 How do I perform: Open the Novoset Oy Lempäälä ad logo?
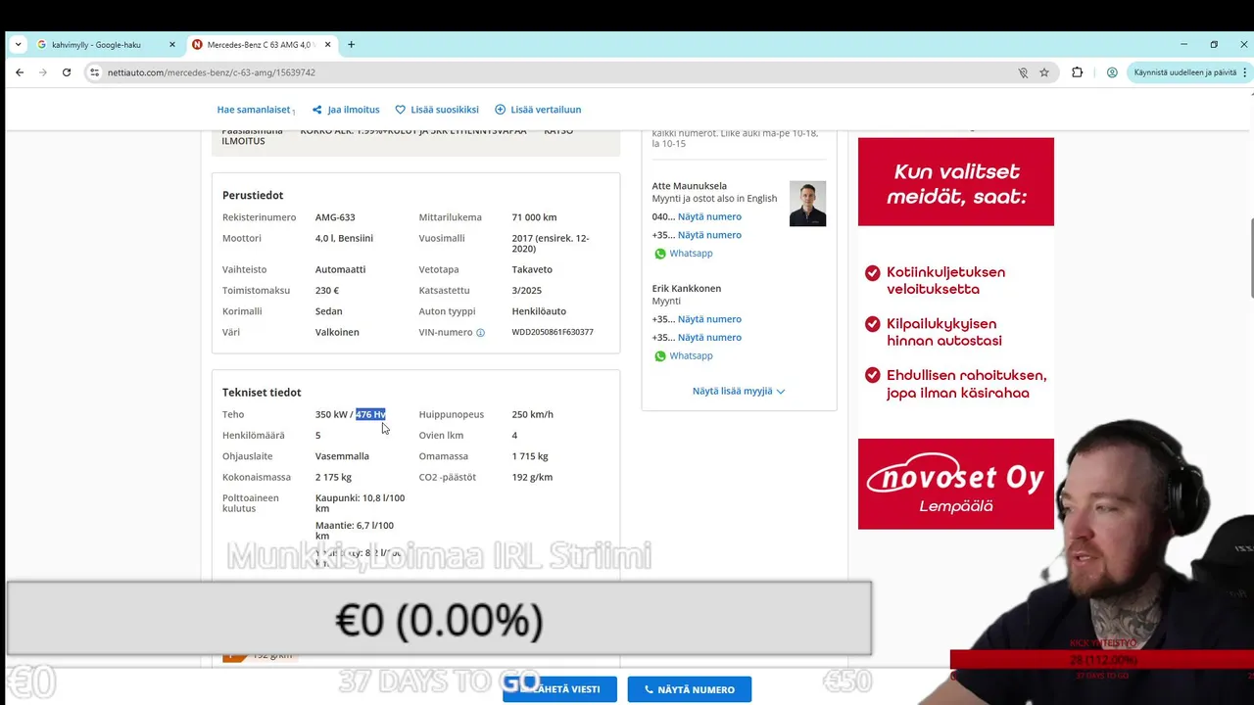(x=956, y=484)
